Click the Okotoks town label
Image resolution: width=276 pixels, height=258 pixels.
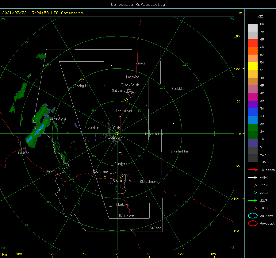[x=123, y=205]
